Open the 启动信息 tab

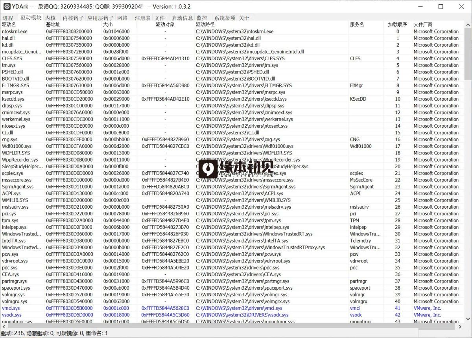(x=182, y=18)
